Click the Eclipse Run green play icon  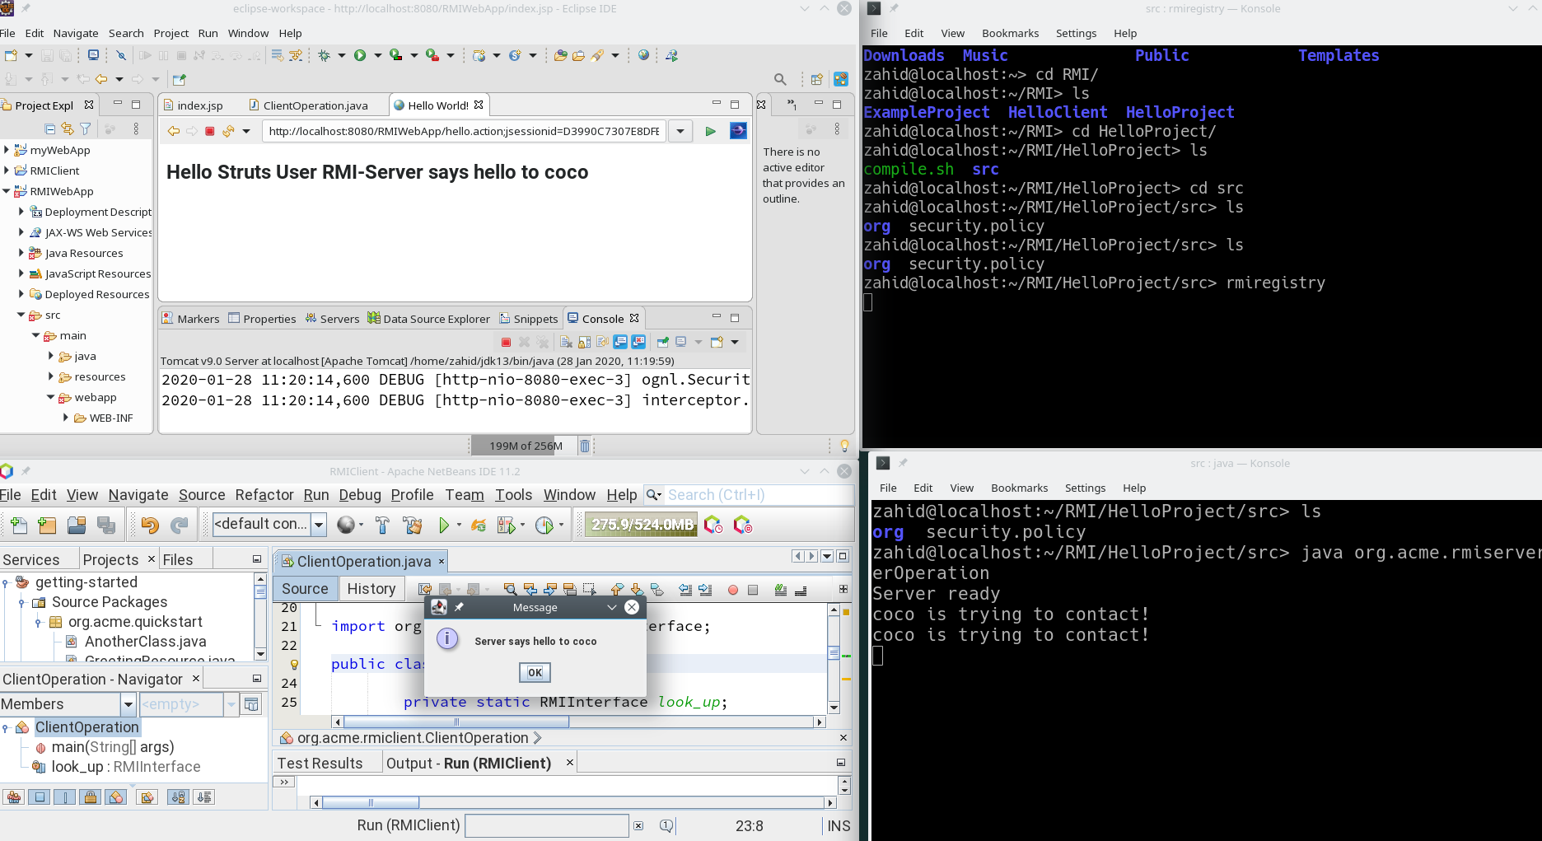click(360, 55)
